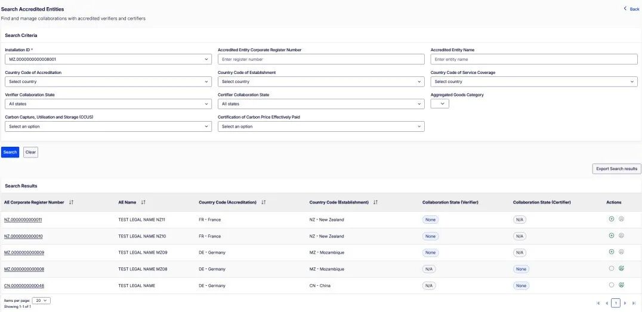Click 'Collaboration State (Verifier)' column header
The width and height of the screenshot is (642, 312).
pyautogui.click(x=450, y=202)
